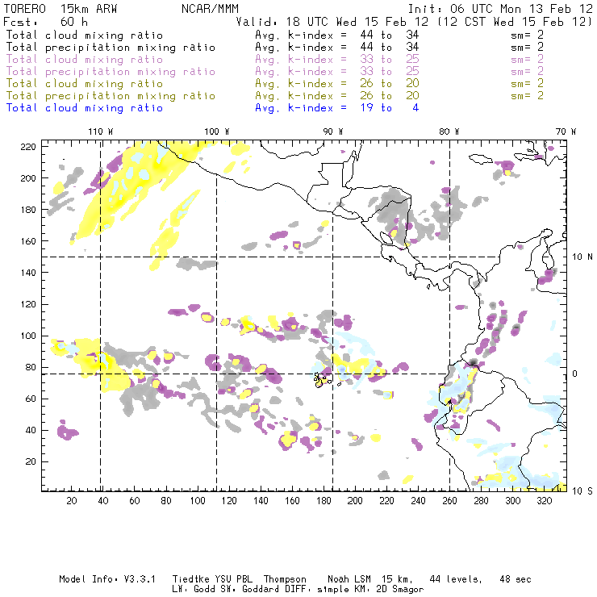Click the "Valid: 18 UTC Wed 15 Feb 12" text

pos(332,22)
